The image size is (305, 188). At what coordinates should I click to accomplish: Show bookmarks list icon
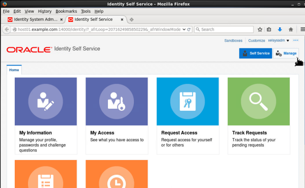click(269, 29)
